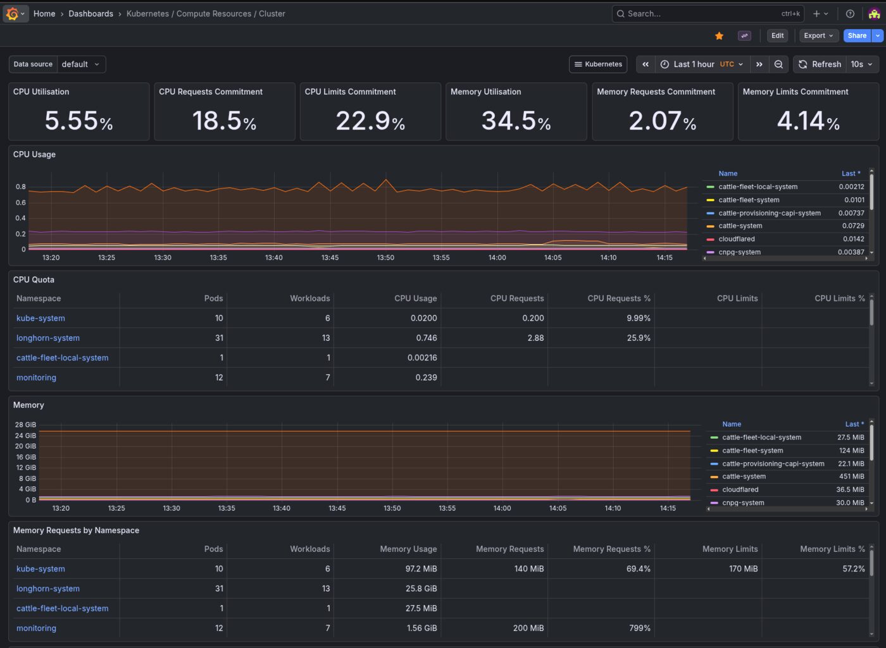Sort Memory table by Memory Limits % column

click(x=832, y=549)
